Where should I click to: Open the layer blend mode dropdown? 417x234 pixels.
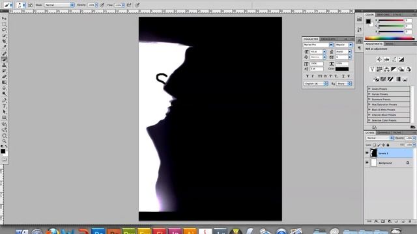(379, 138)
